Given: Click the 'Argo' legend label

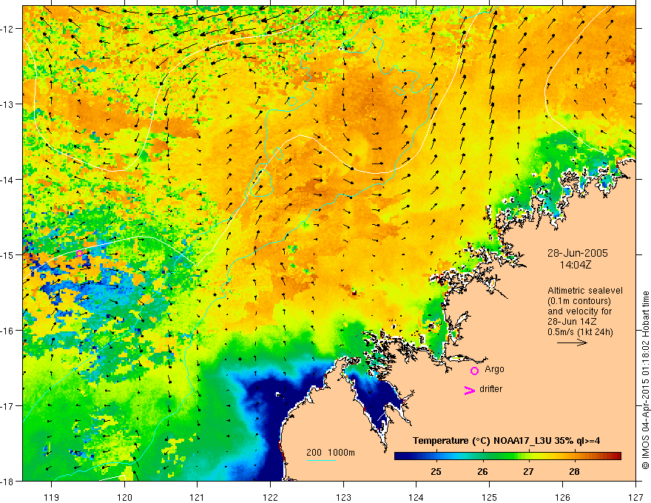Looking at the screenshot, I should coord(494,369).
